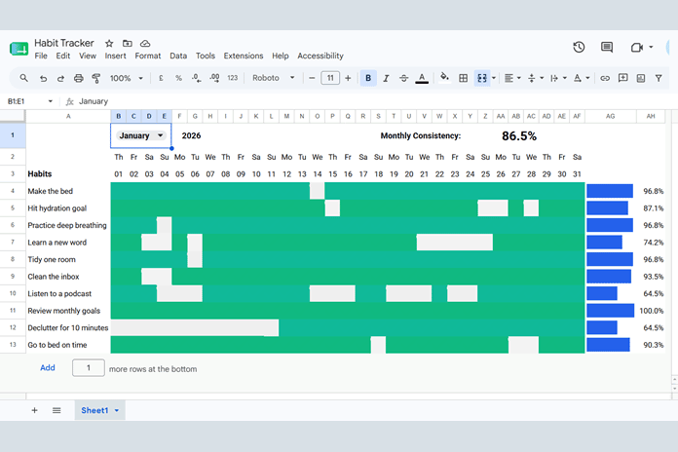Image resolution: width=678 pixels, height=452 pixels.
Task: Open the Format menu
Action: [x=148, y=56]
